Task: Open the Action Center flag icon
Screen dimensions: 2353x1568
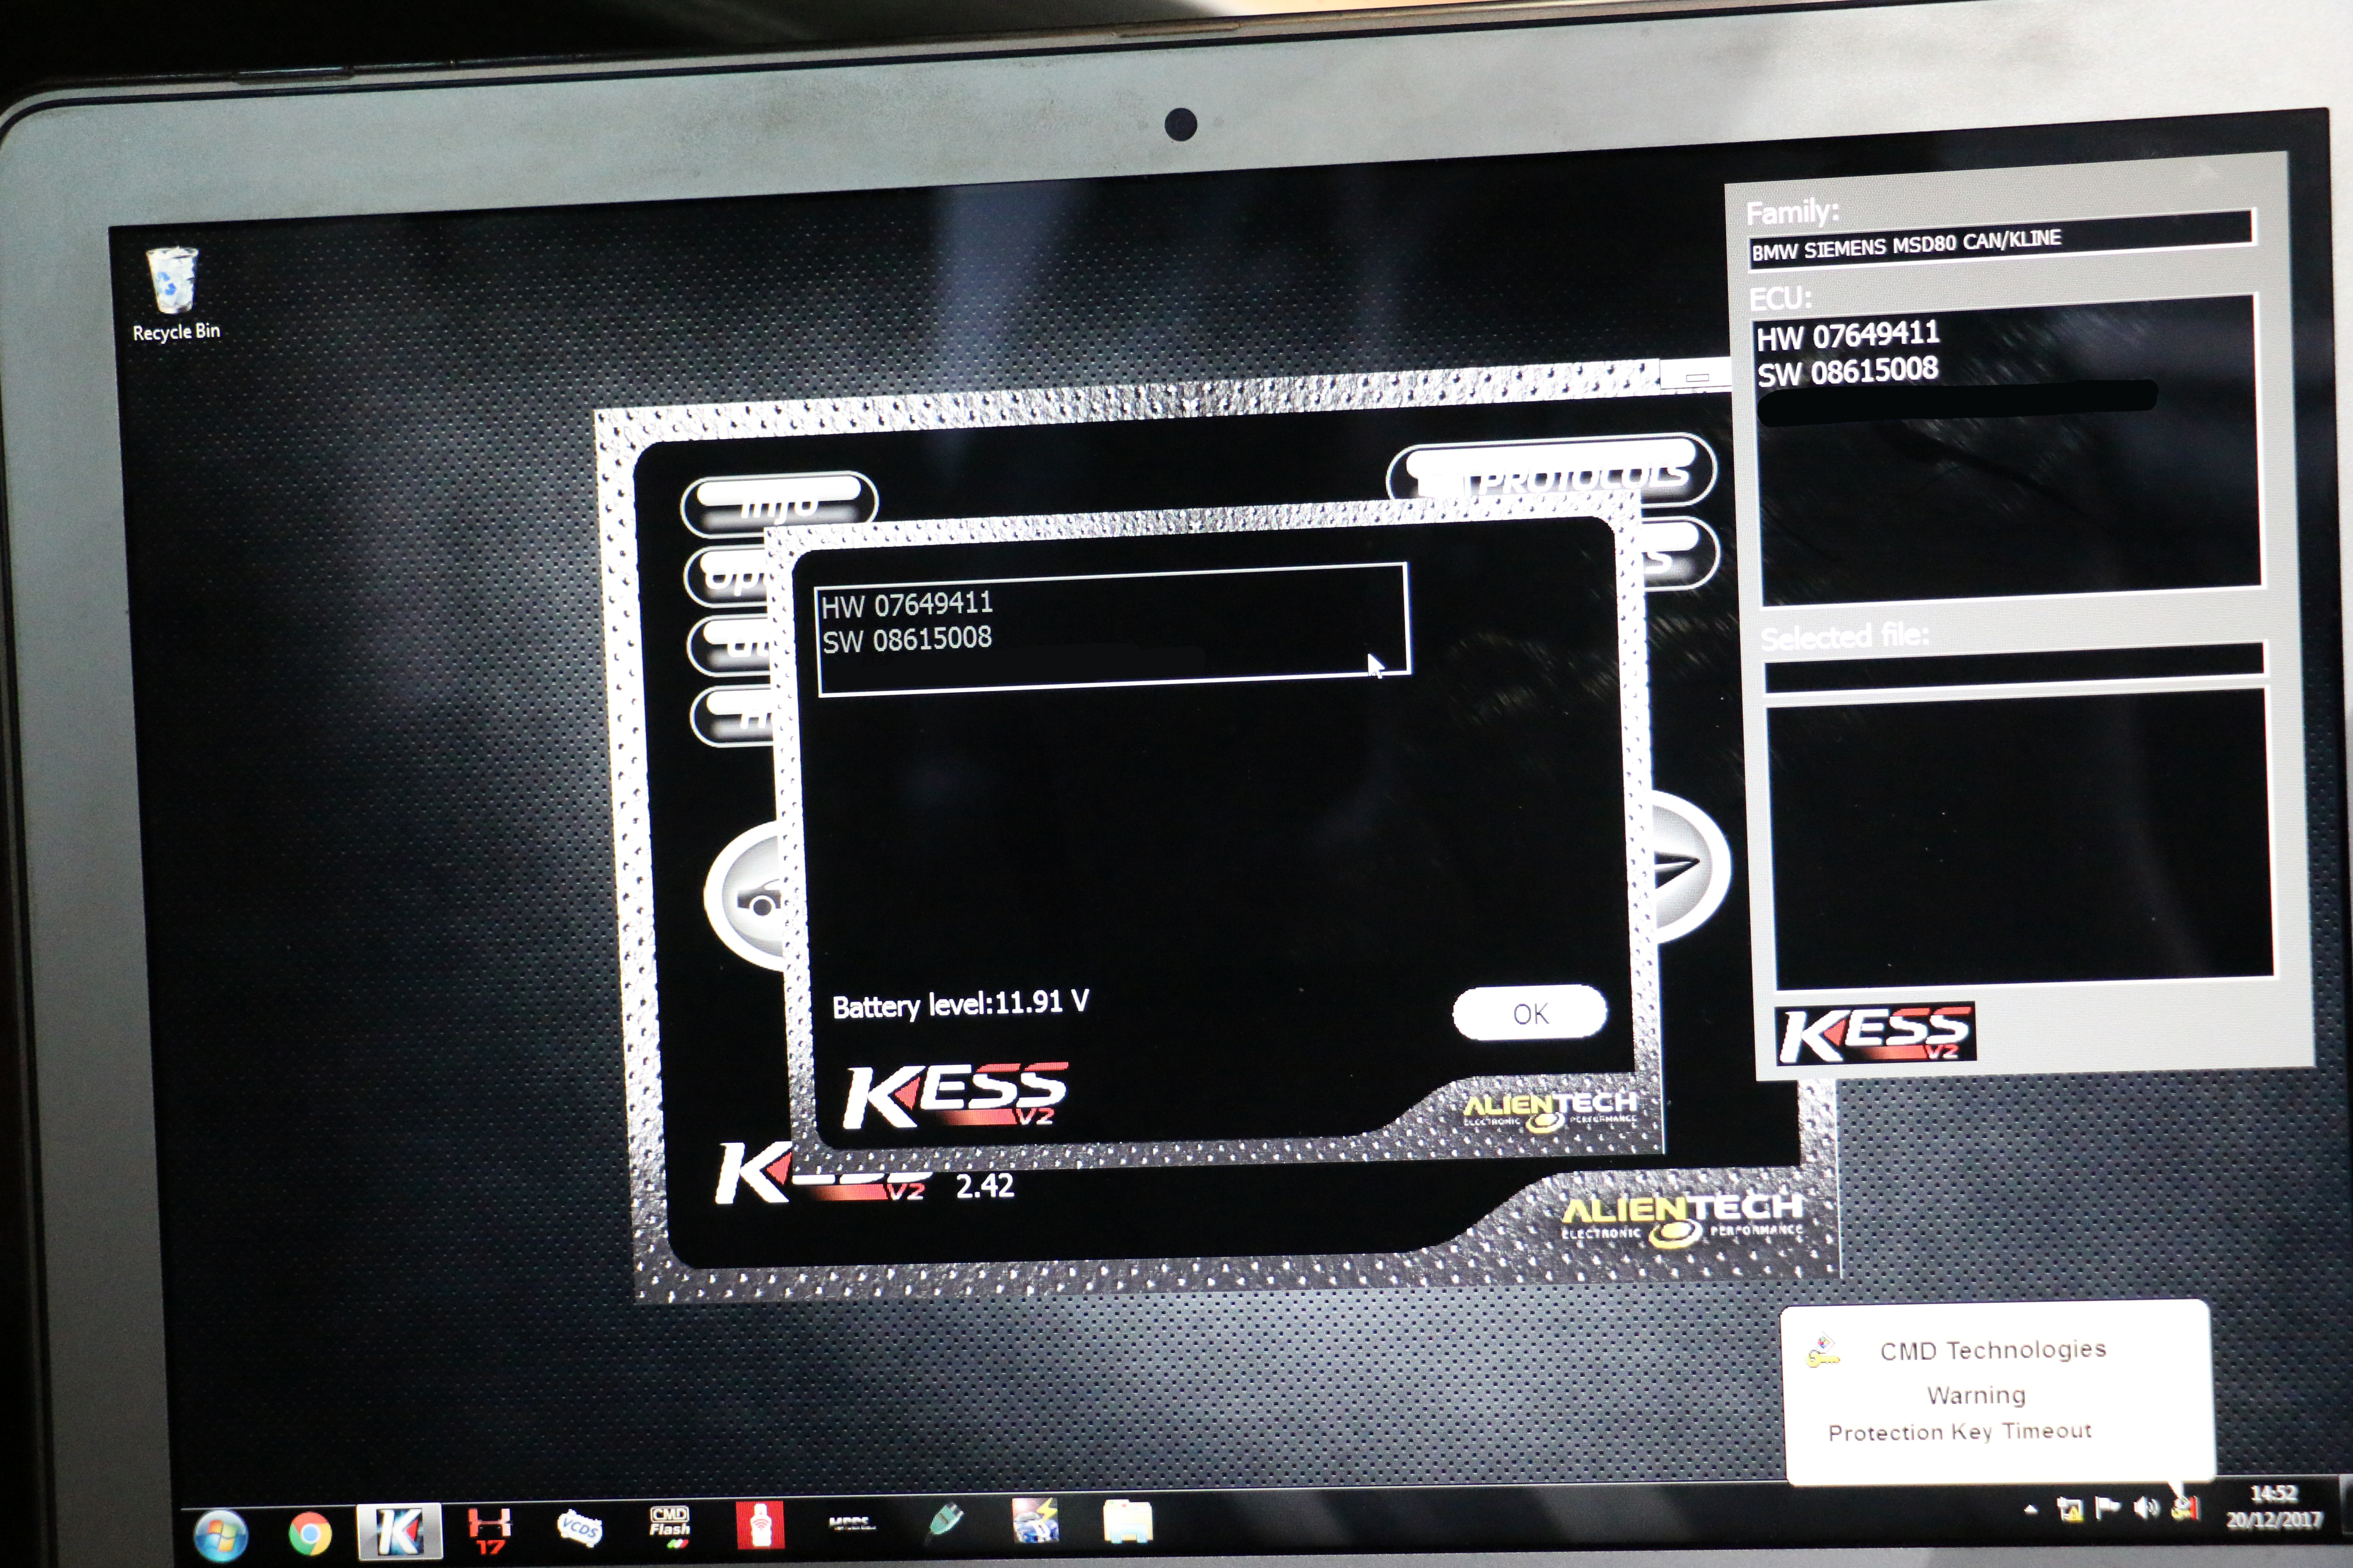Action: tap(2107, 1507)
